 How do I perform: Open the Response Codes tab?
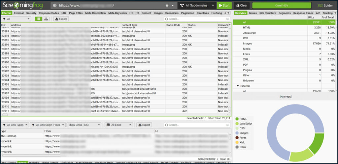(x=49, y=13)
